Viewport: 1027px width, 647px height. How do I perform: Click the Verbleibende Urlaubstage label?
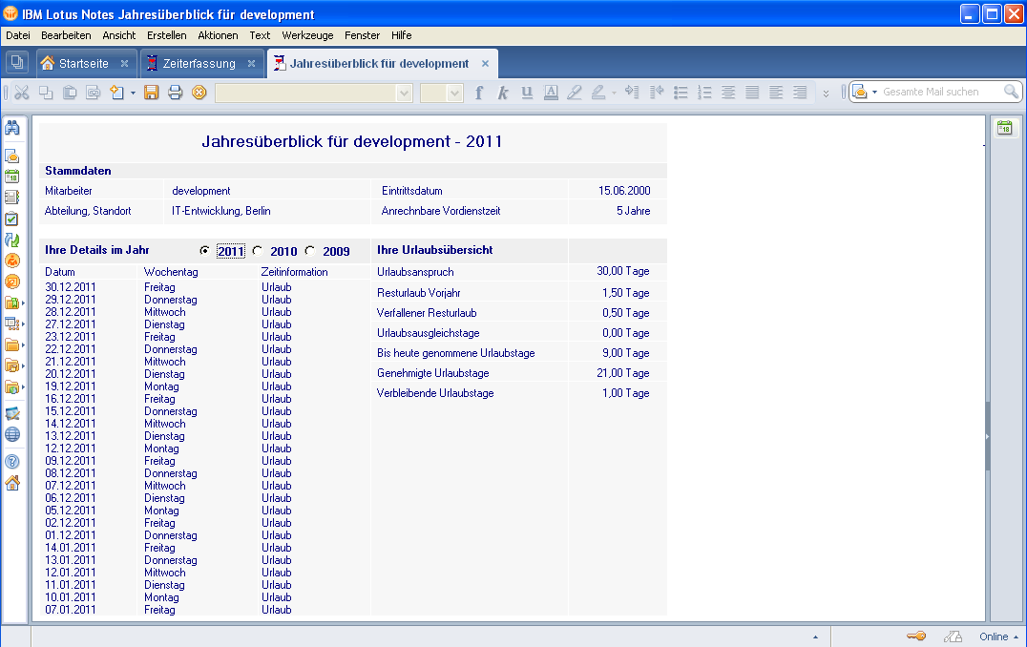pos(435,393)
